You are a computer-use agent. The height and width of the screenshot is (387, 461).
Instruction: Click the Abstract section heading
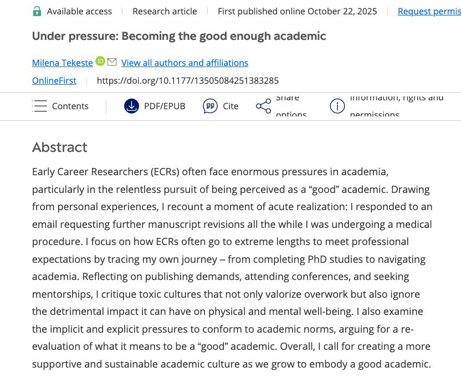tap(60, 147)
